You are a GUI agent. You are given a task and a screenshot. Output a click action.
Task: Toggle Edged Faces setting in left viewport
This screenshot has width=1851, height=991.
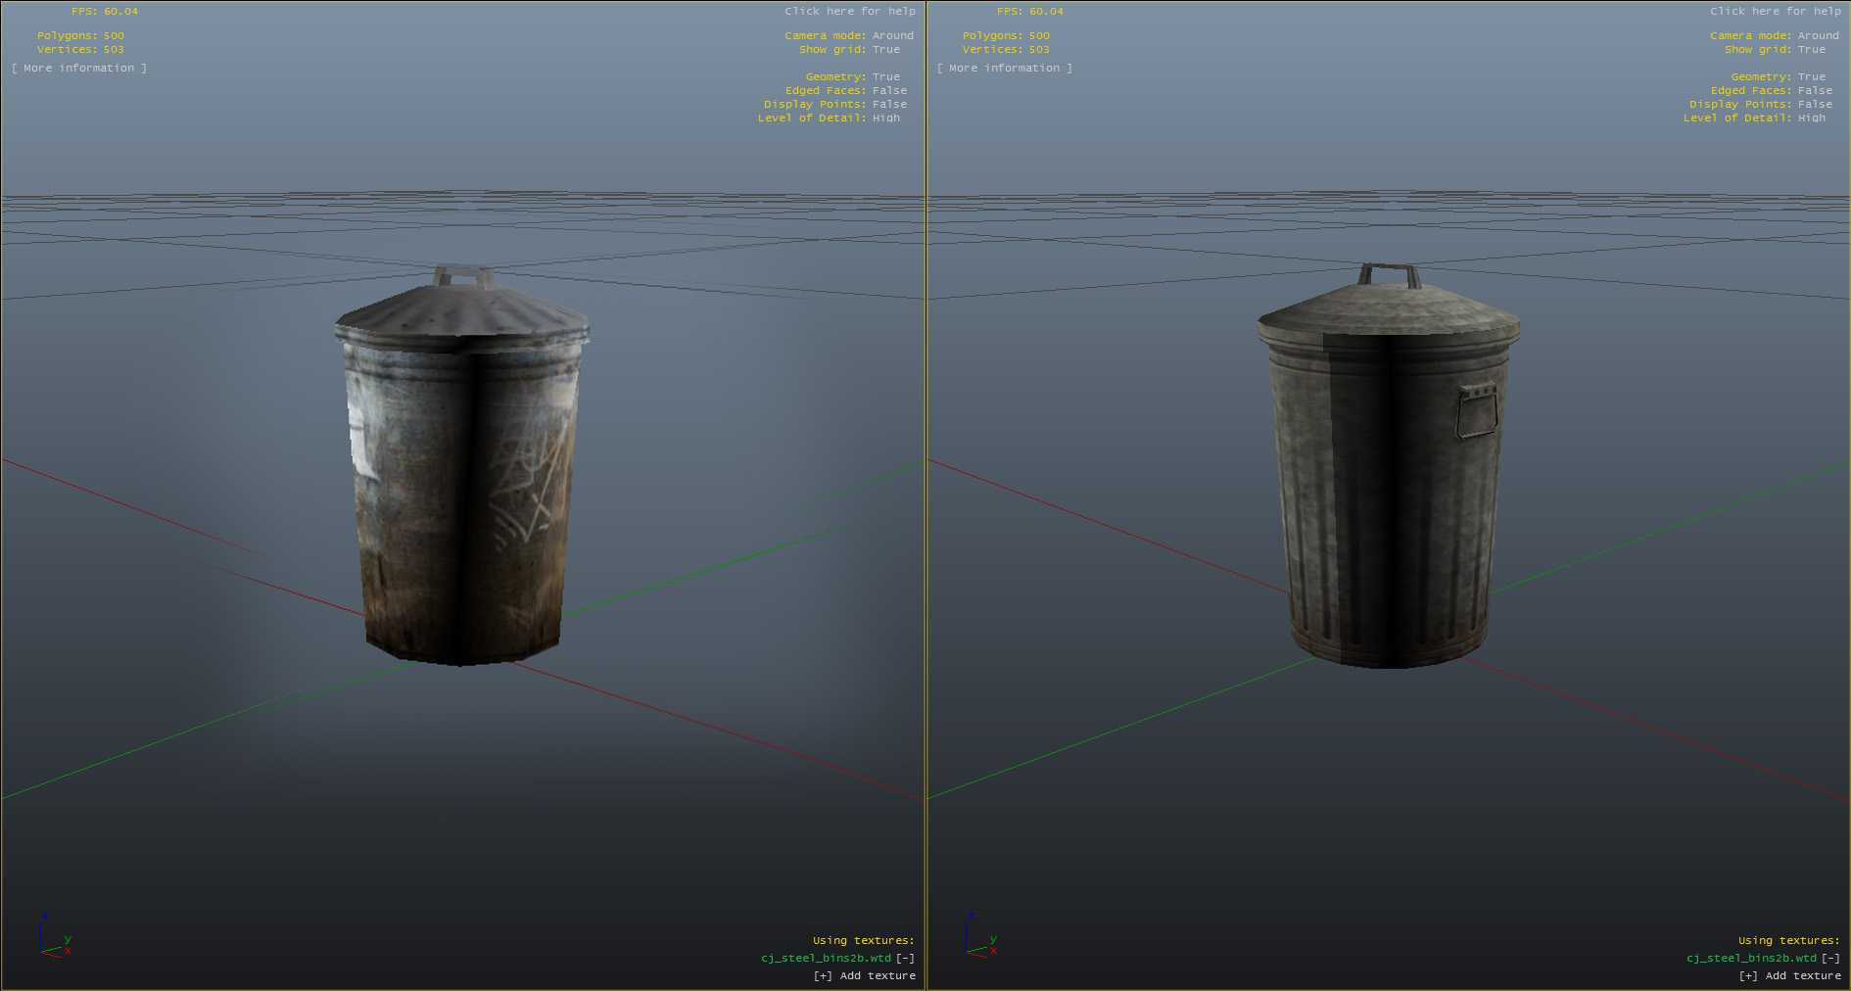point(889,91)
